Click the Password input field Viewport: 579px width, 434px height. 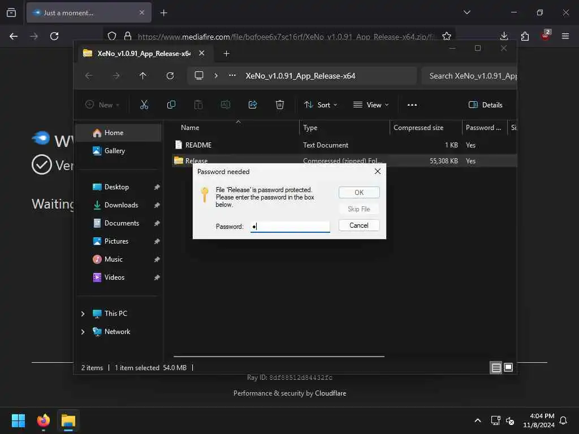click(x=290, y=226)
